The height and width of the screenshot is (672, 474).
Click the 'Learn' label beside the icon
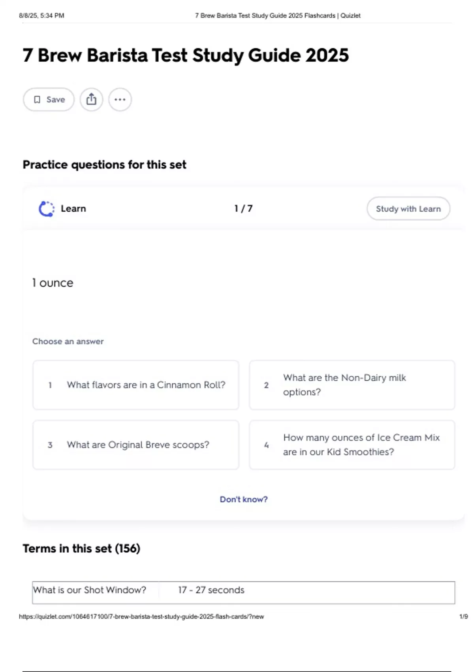pyautogui.click(x=73, y=209)
